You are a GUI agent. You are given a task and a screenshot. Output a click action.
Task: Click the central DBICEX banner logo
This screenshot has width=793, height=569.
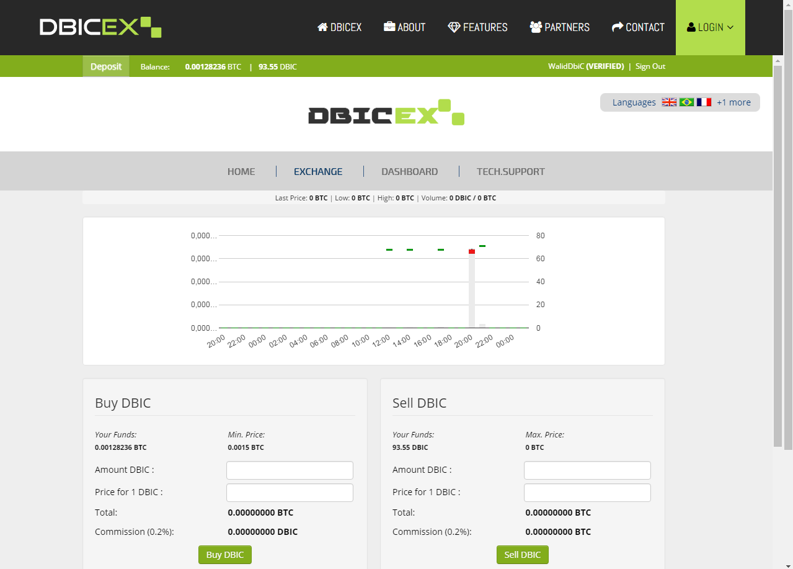click(x=386, y=112)
